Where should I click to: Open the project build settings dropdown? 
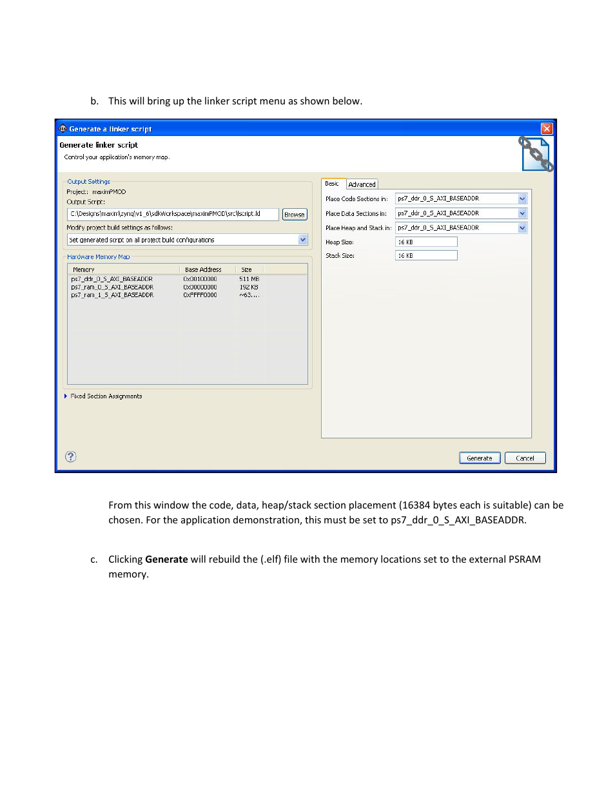click(x=303, y=240)
